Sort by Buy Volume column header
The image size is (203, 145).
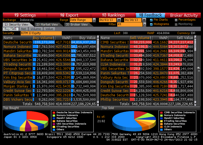[x=44, y=38]
